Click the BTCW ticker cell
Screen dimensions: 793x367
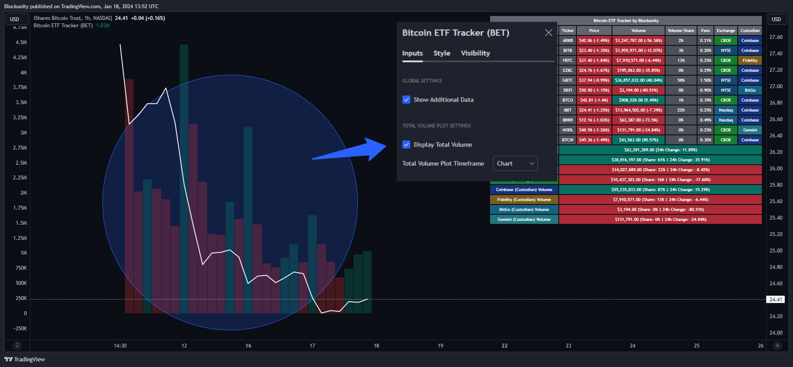[x=568, y=140]
